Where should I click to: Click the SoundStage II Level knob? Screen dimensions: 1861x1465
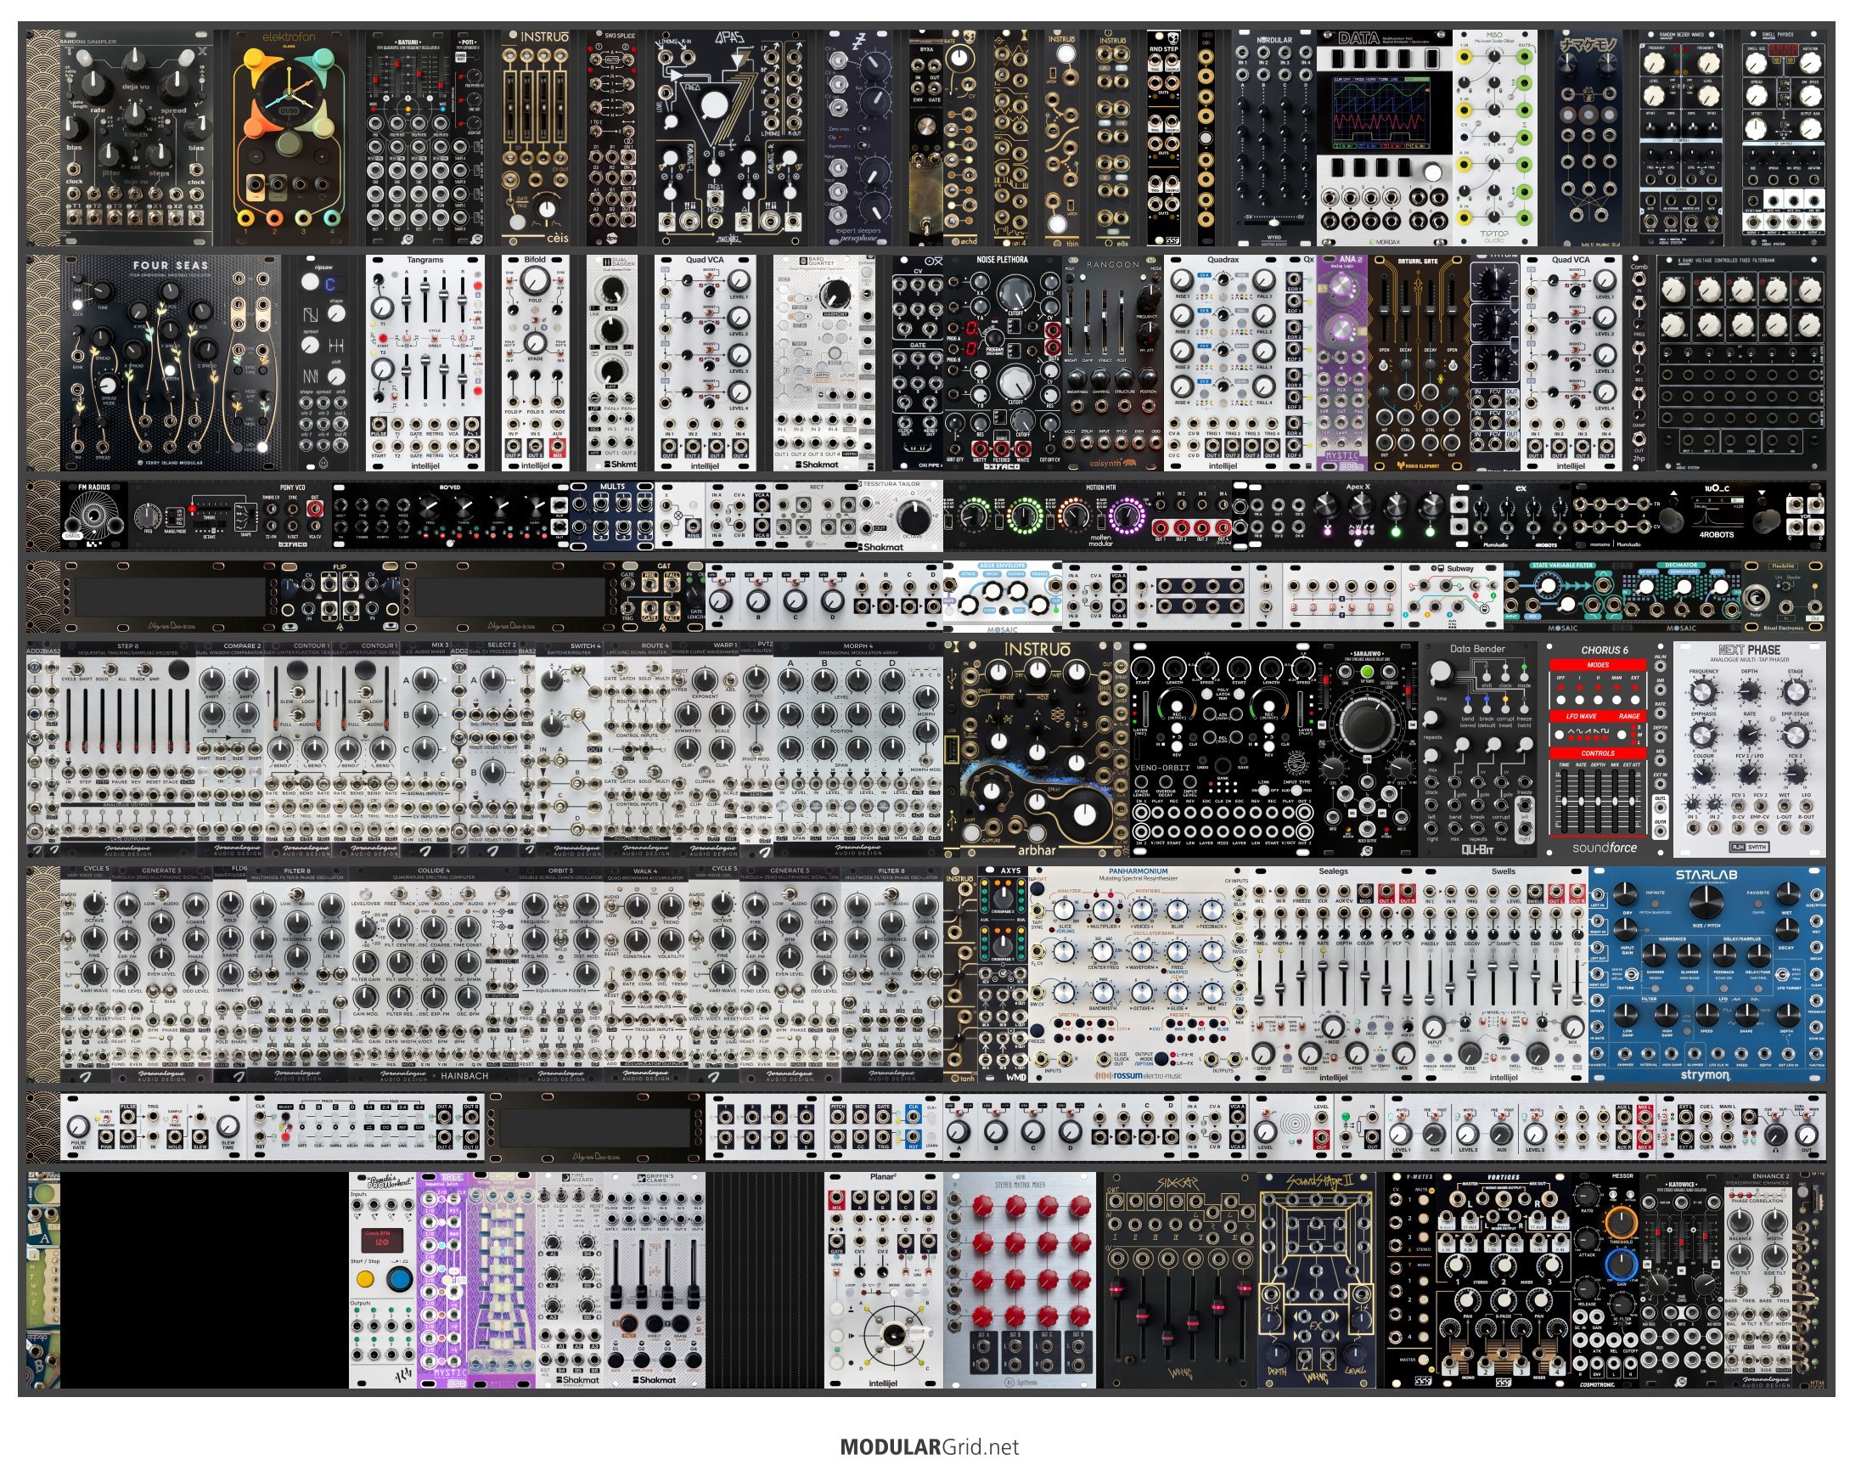(1357, 1354)
